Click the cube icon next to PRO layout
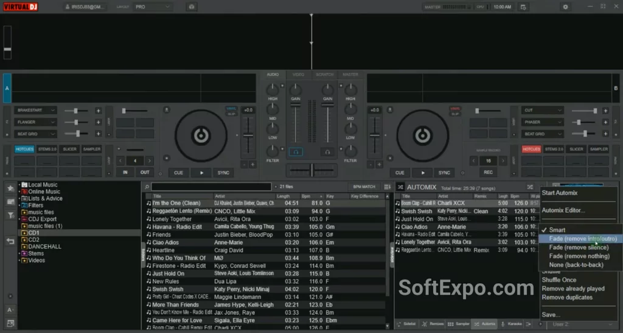Viewport: 623px width, 333px height. (x=192, y=7)
